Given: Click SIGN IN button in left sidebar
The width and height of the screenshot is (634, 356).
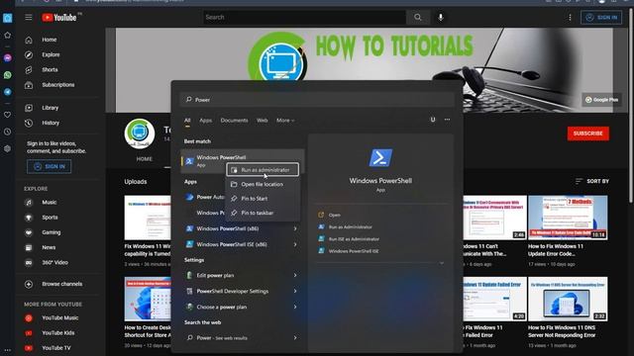Looking at the screenshot, I should pyautogui.click(x=49, y=166).
